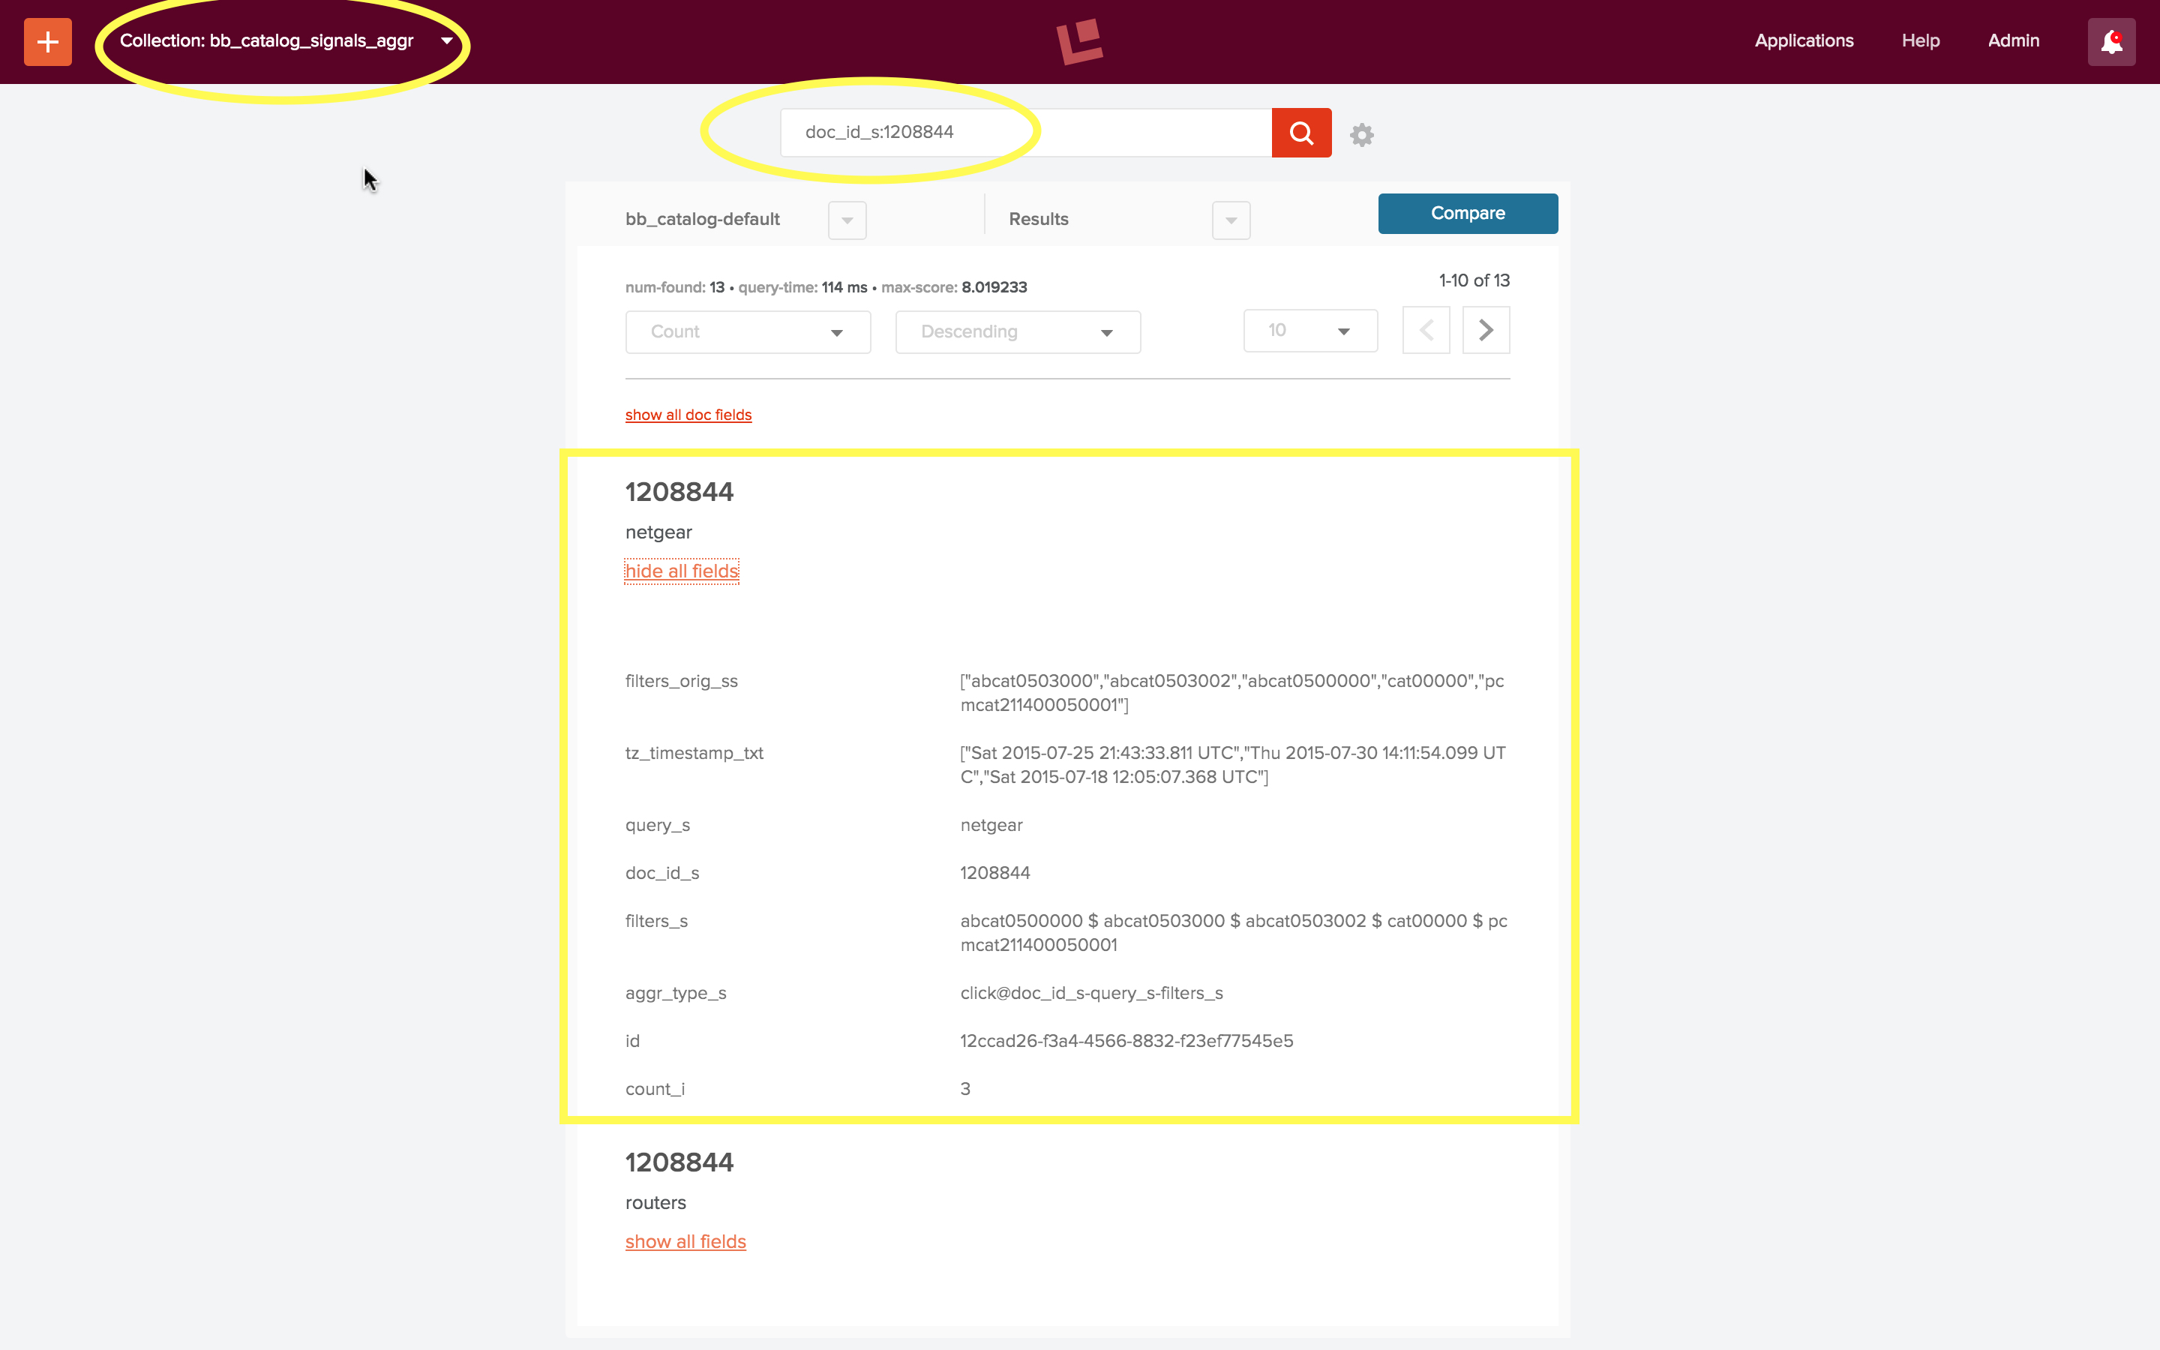The width and height of the screenshot is (2160, 1350).
Task: Click the query_s value netgear
Action: tap(991, 825)
